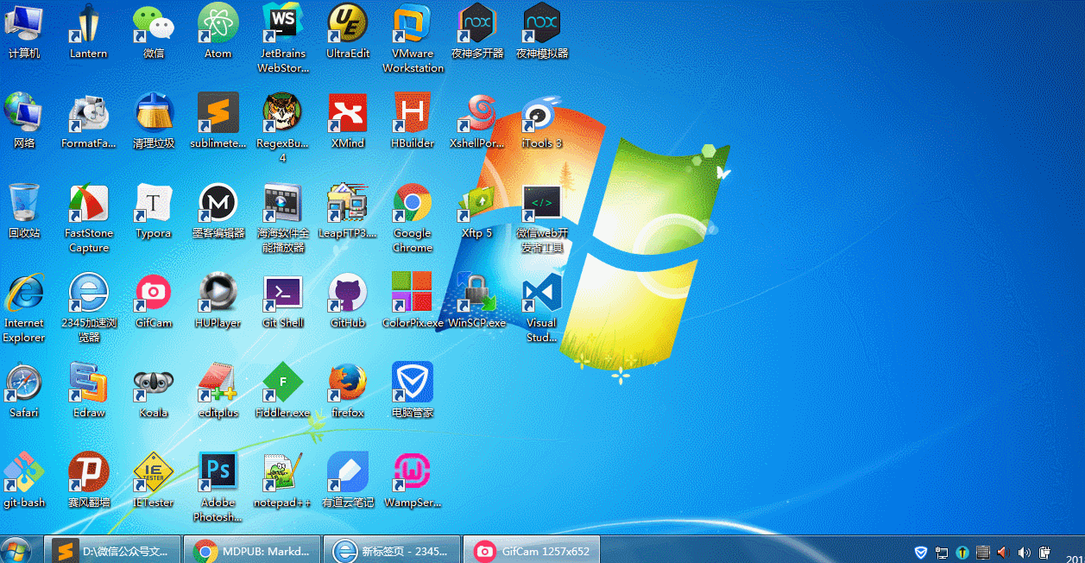Screen dimensions: 1085x563
Task: Select the ColorPix.exe icon
Action: coord(413,300)
